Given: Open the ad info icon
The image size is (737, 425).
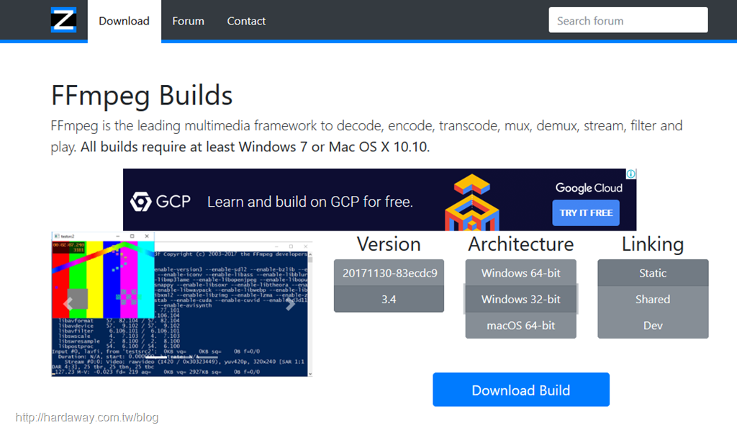Looking at the screenshot, I should point(630,174).
